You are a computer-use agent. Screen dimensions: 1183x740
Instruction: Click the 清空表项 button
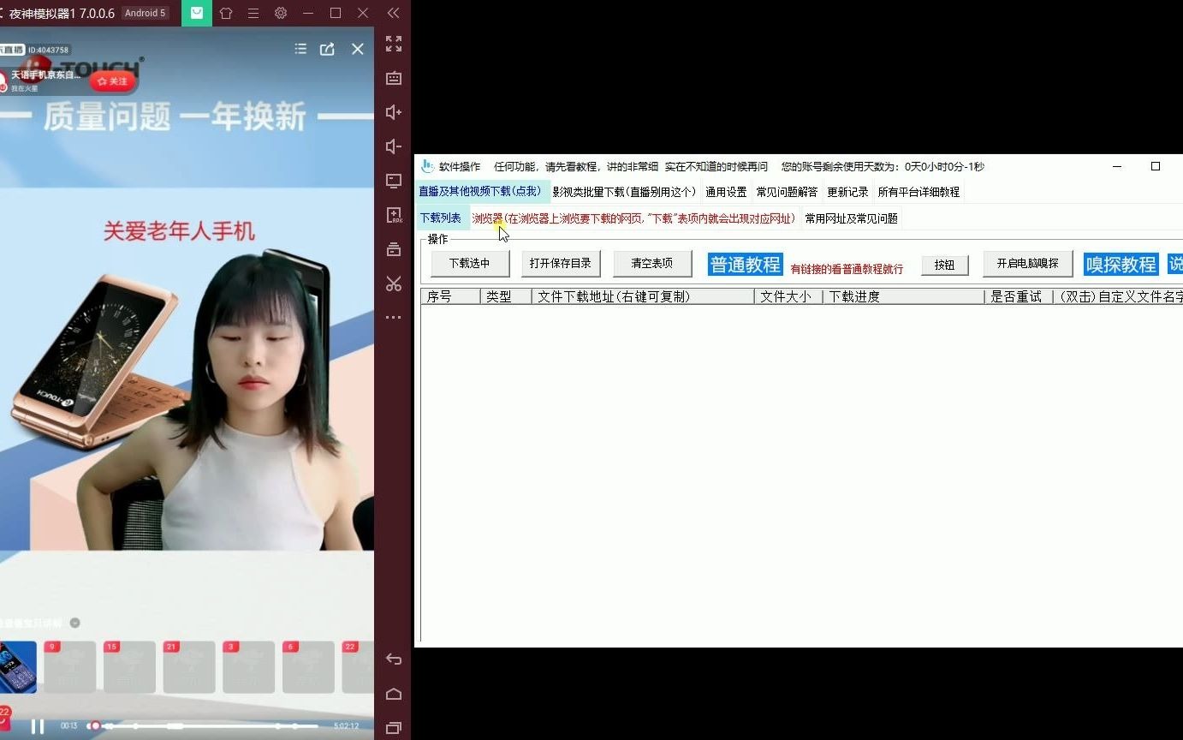[x=652, y=264]
